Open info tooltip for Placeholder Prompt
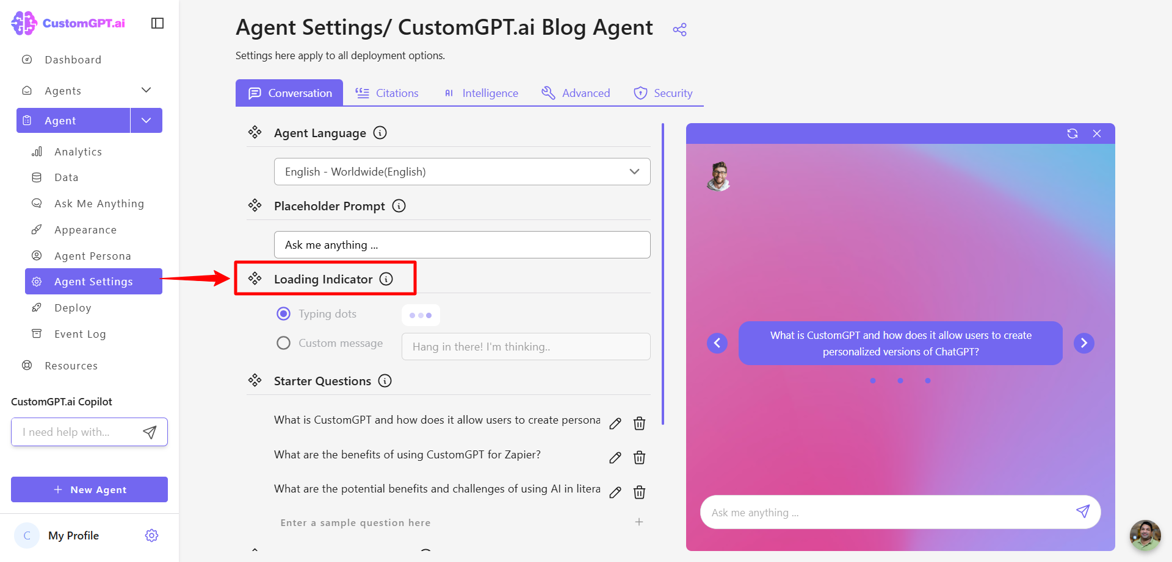Image resolution: width=1172 pixels, height=562 pixels. pyautogui.click(x=399, y=206)
